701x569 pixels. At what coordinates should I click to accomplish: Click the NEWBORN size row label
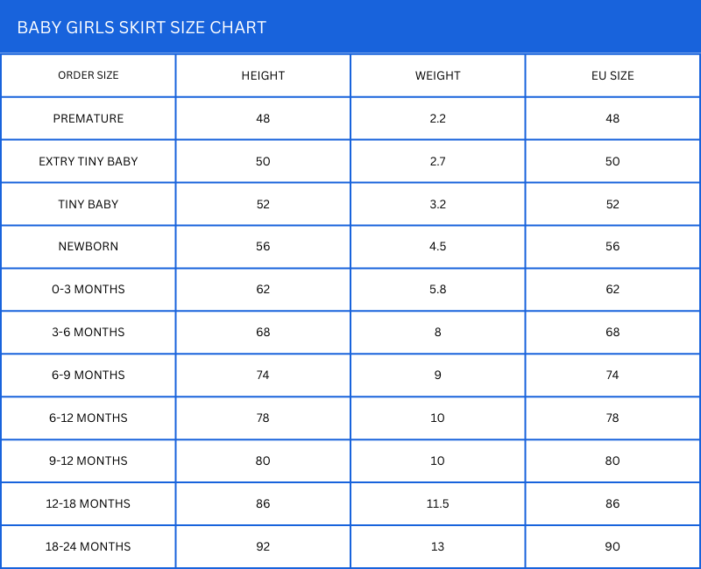click(x=89, y=246)
